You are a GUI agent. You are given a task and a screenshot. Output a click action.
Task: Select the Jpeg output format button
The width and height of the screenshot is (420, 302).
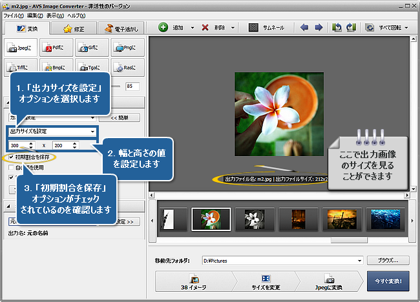(x=20, y=47)
